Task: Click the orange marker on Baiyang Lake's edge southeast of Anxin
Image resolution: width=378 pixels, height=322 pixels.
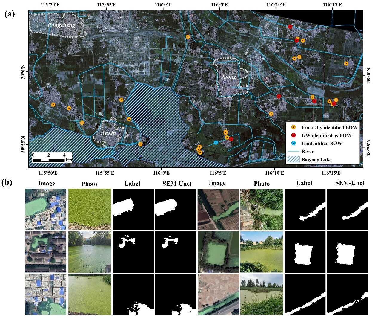Action: [x=140, y=144]
